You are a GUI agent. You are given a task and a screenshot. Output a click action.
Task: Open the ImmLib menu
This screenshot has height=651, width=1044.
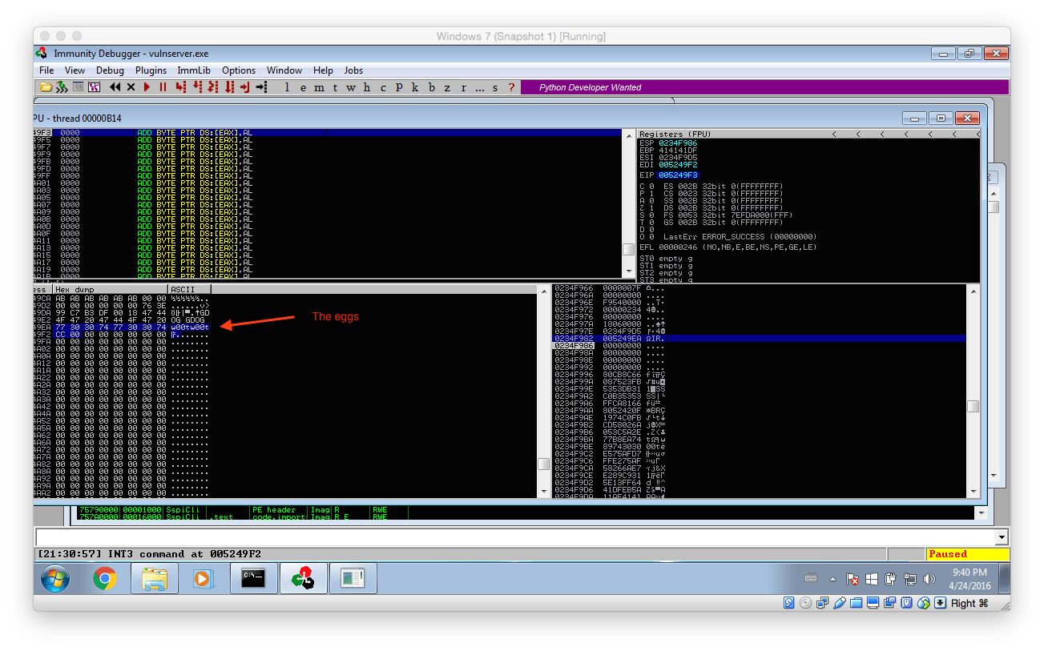point(194,70)
